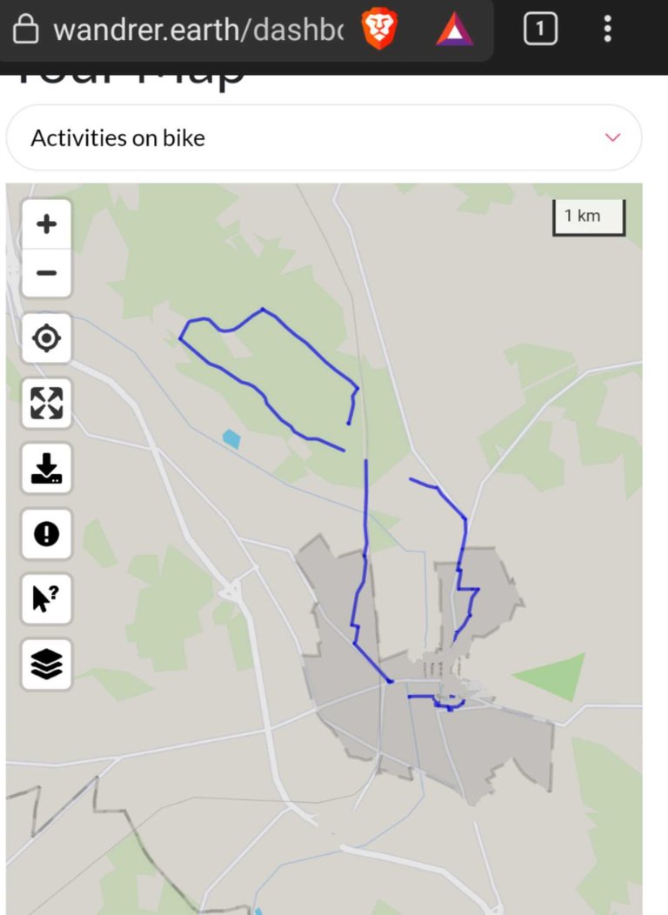This screenshot has width=668, height=915.
Task: Open the browser three-dot menu
Action: pos(608,28)
